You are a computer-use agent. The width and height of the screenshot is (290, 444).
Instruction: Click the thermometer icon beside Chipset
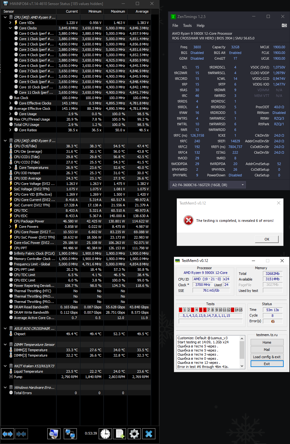pos(11,334)
